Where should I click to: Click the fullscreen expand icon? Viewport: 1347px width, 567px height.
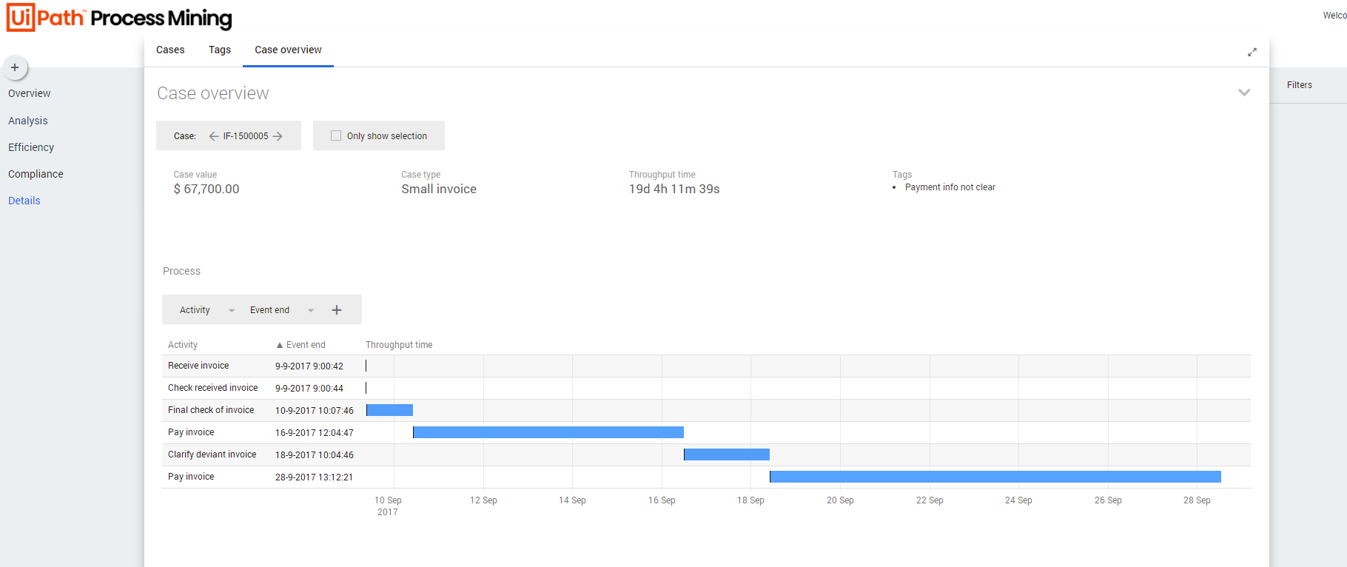coord(1252,52)
